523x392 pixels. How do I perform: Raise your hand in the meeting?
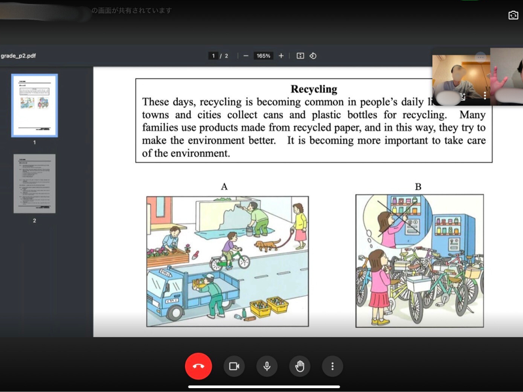click(x=299, y=366)
